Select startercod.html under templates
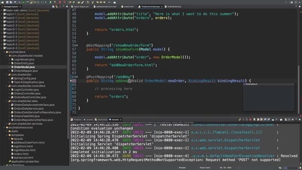Image resolution: width=302 pixels, height=170 pixels. (23, 158)
